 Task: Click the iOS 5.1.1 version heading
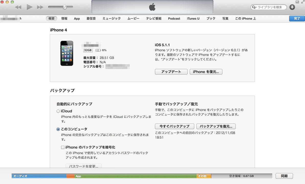pyautogui.click(x=162, y=45)
